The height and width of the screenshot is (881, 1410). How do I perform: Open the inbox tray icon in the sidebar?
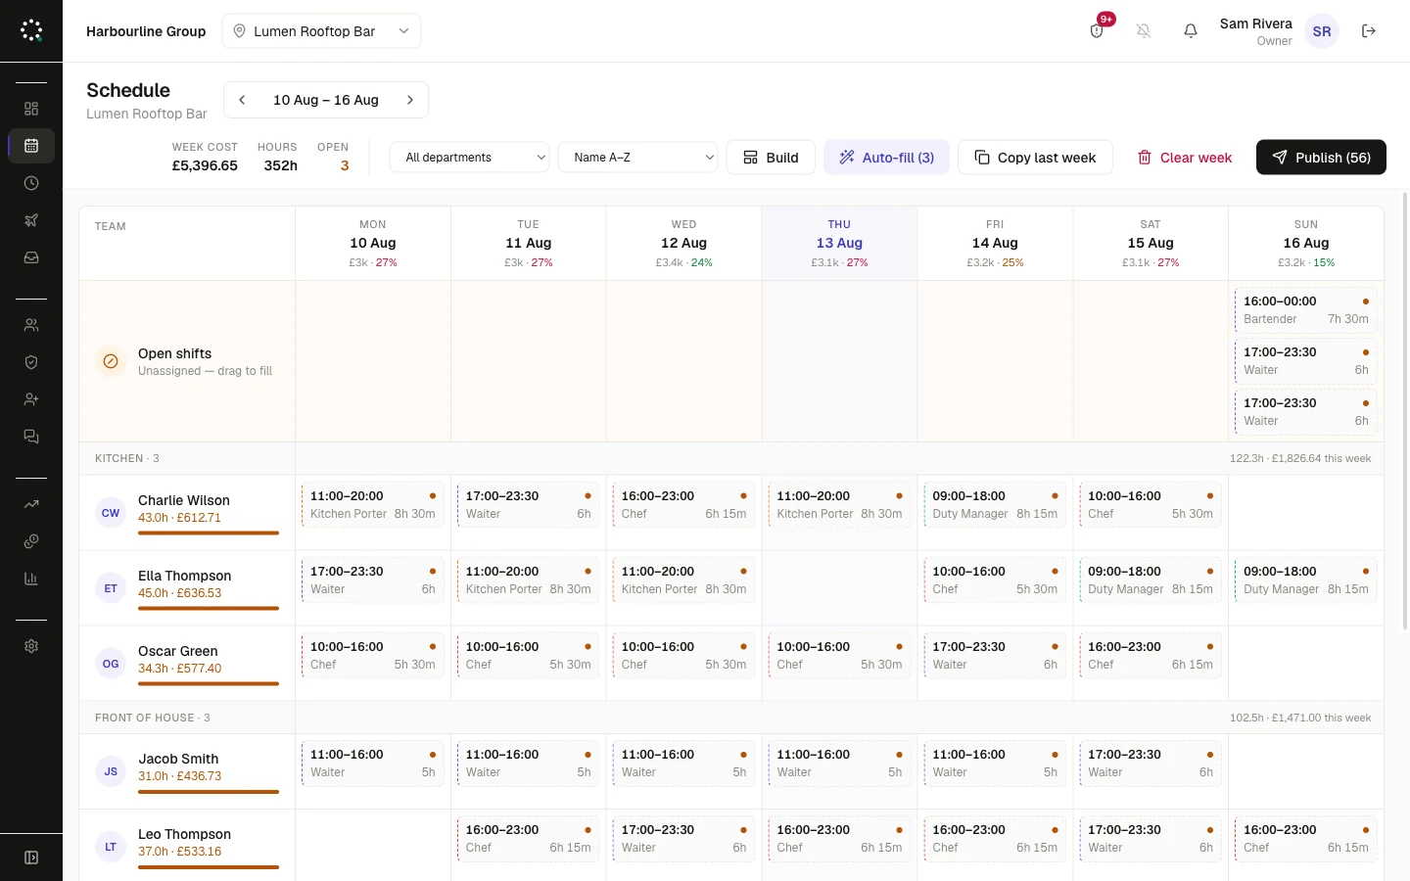tap(31, 257)
